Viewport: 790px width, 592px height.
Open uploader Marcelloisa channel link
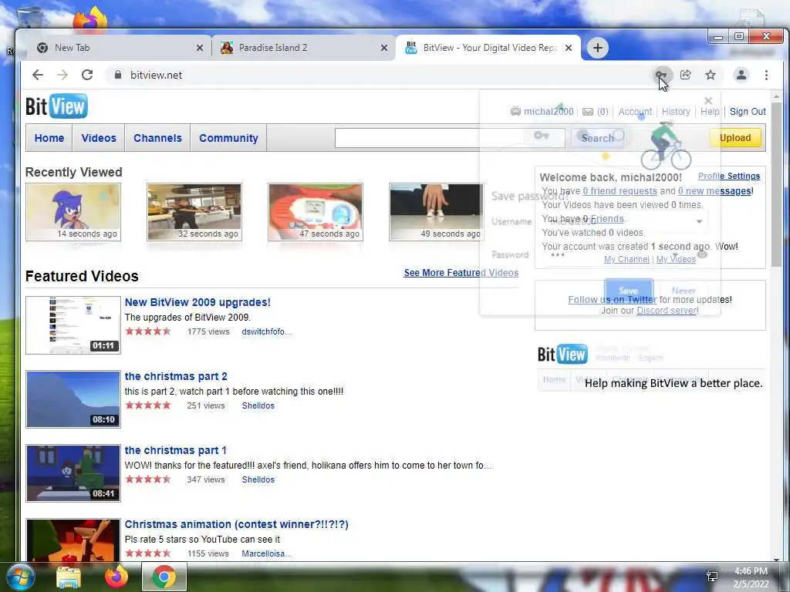point(266,553)
